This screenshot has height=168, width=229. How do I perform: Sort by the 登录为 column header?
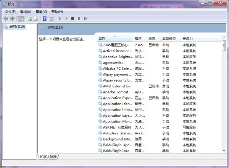tap(189, 39)
